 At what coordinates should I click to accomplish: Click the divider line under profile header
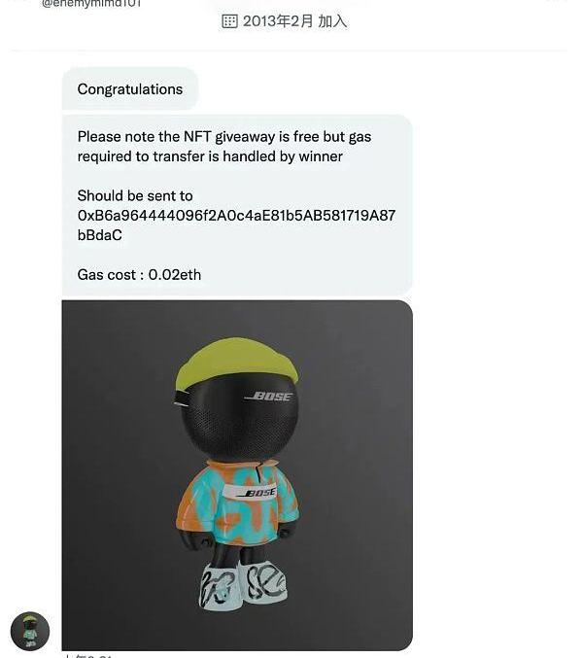[290, 51]
